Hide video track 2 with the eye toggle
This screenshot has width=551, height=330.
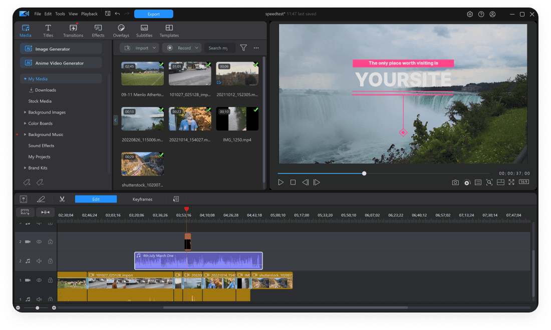click(x=39, y=241)
